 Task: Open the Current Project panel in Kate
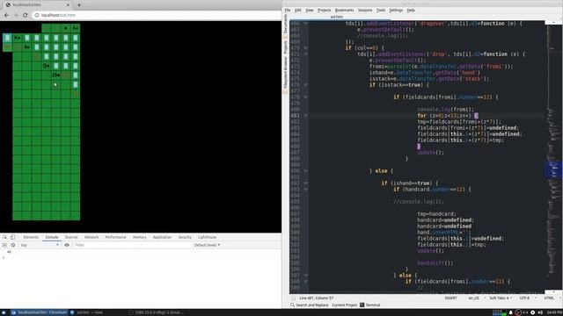(344, 305)
